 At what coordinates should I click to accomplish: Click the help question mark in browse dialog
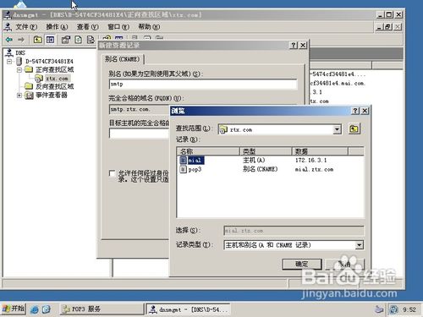(x=355, y=111)
